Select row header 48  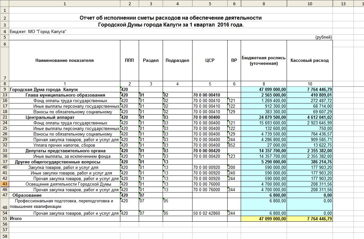4,204
